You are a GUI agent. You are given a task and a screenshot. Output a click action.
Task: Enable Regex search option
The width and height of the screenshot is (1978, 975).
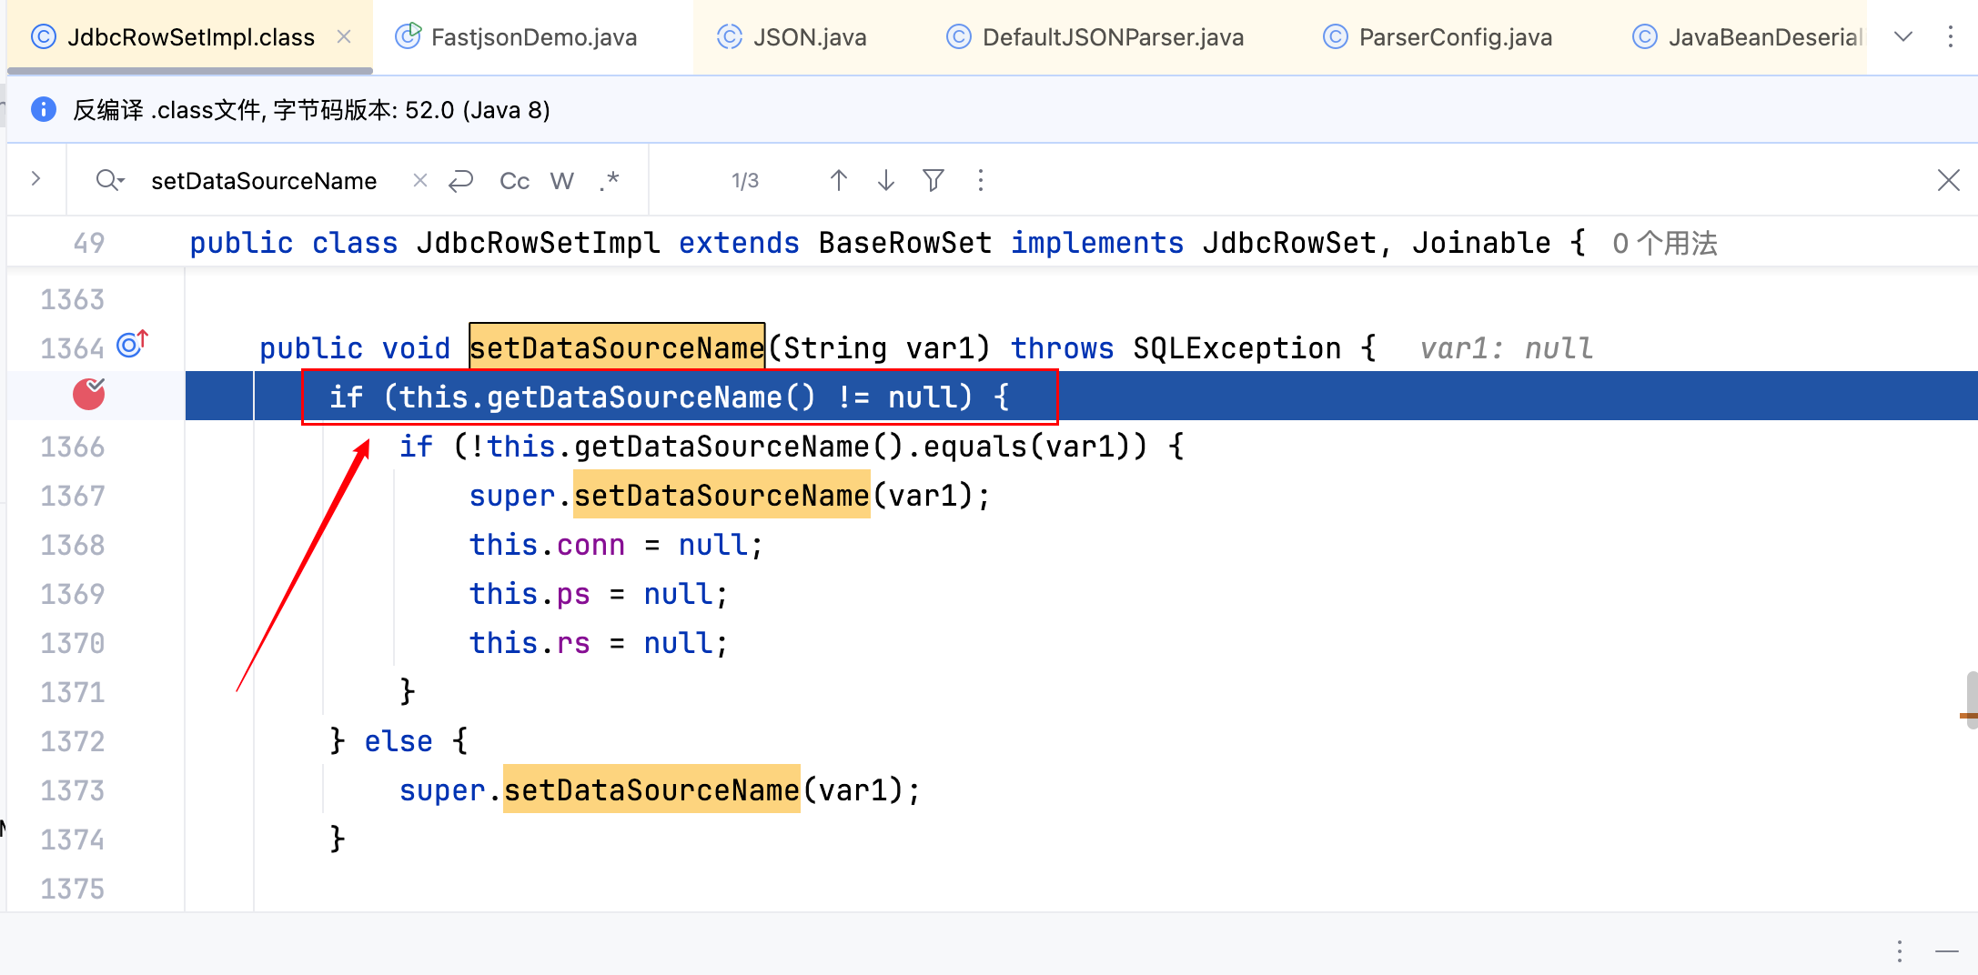click(609, 181)
